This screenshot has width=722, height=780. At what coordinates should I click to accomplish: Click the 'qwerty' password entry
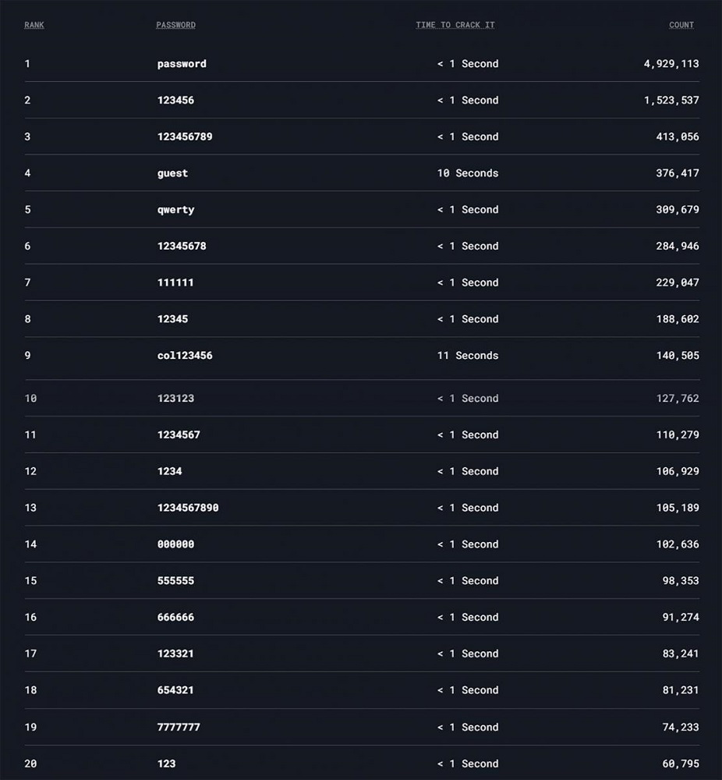coord(175,210)
